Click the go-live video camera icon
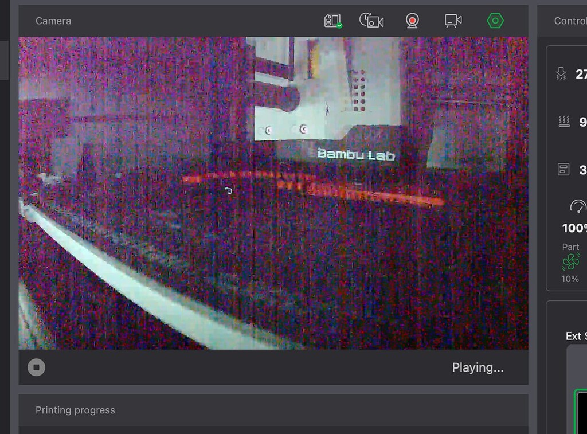 coord(453,21)
